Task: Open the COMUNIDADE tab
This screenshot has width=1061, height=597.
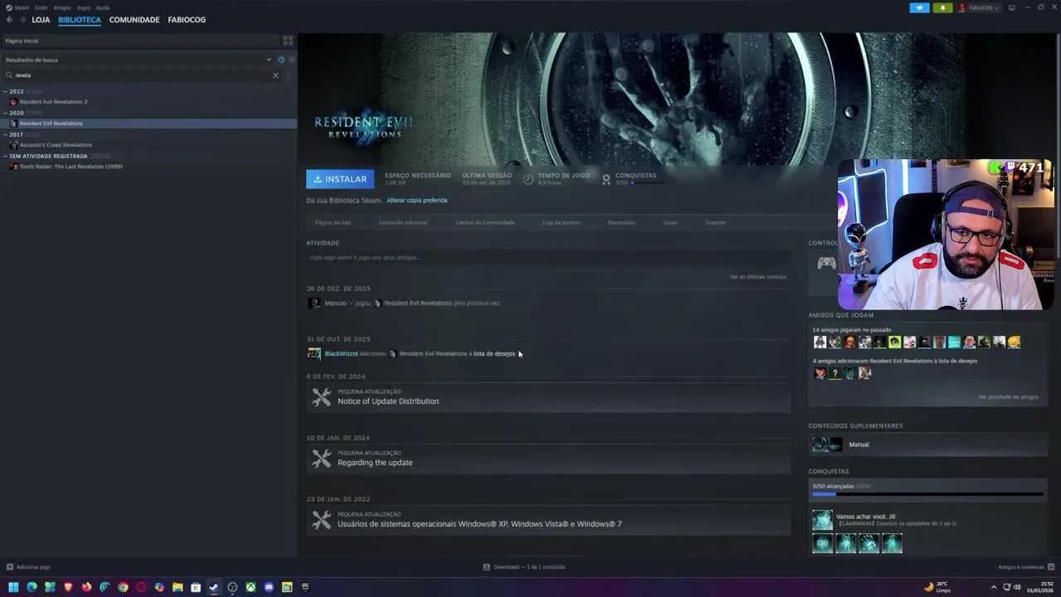Action: 134,20
